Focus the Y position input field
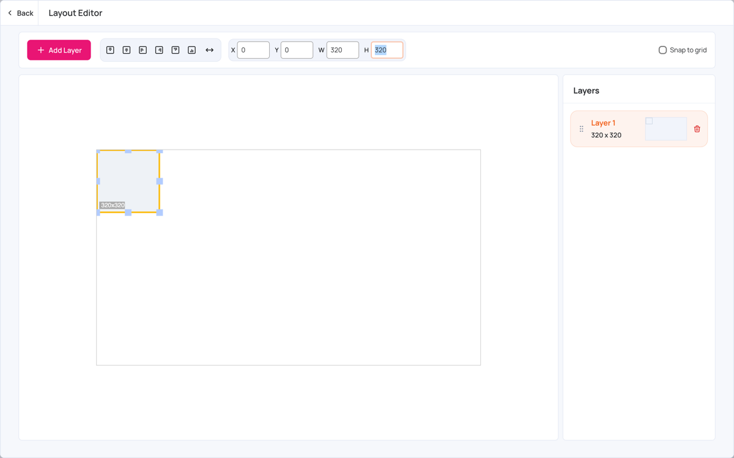 (x=297, y=50)
